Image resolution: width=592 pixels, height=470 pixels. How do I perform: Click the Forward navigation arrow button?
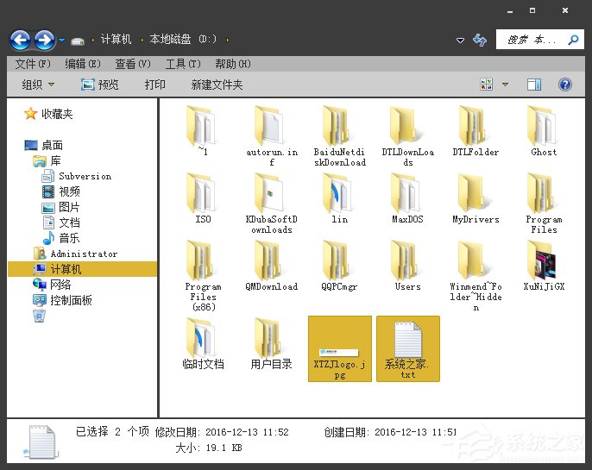tap(44, 40)
